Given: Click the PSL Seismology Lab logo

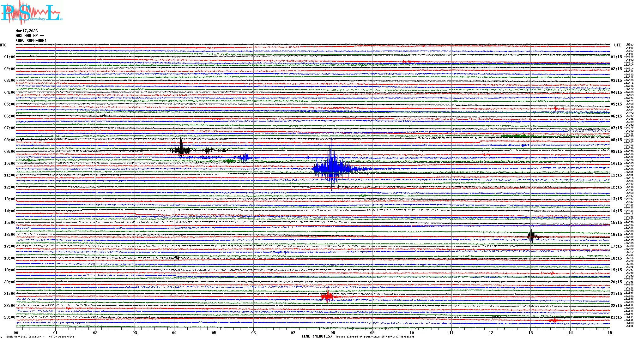Looking at the screenshot, I should click(x=31, y=13).
